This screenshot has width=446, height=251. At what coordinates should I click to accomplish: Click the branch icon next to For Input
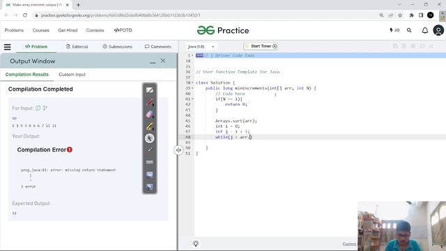coord(45,108)
